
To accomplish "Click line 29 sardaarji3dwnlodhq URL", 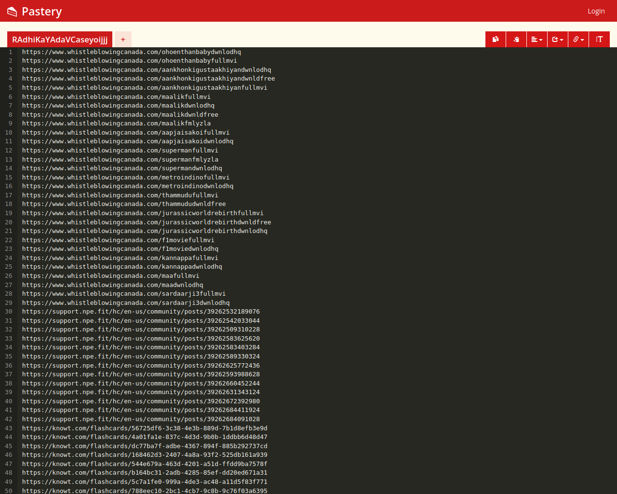I will click(126, 303).
